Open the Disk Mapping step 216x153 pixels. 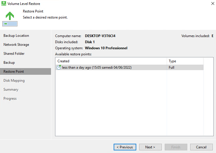point(14,81)
